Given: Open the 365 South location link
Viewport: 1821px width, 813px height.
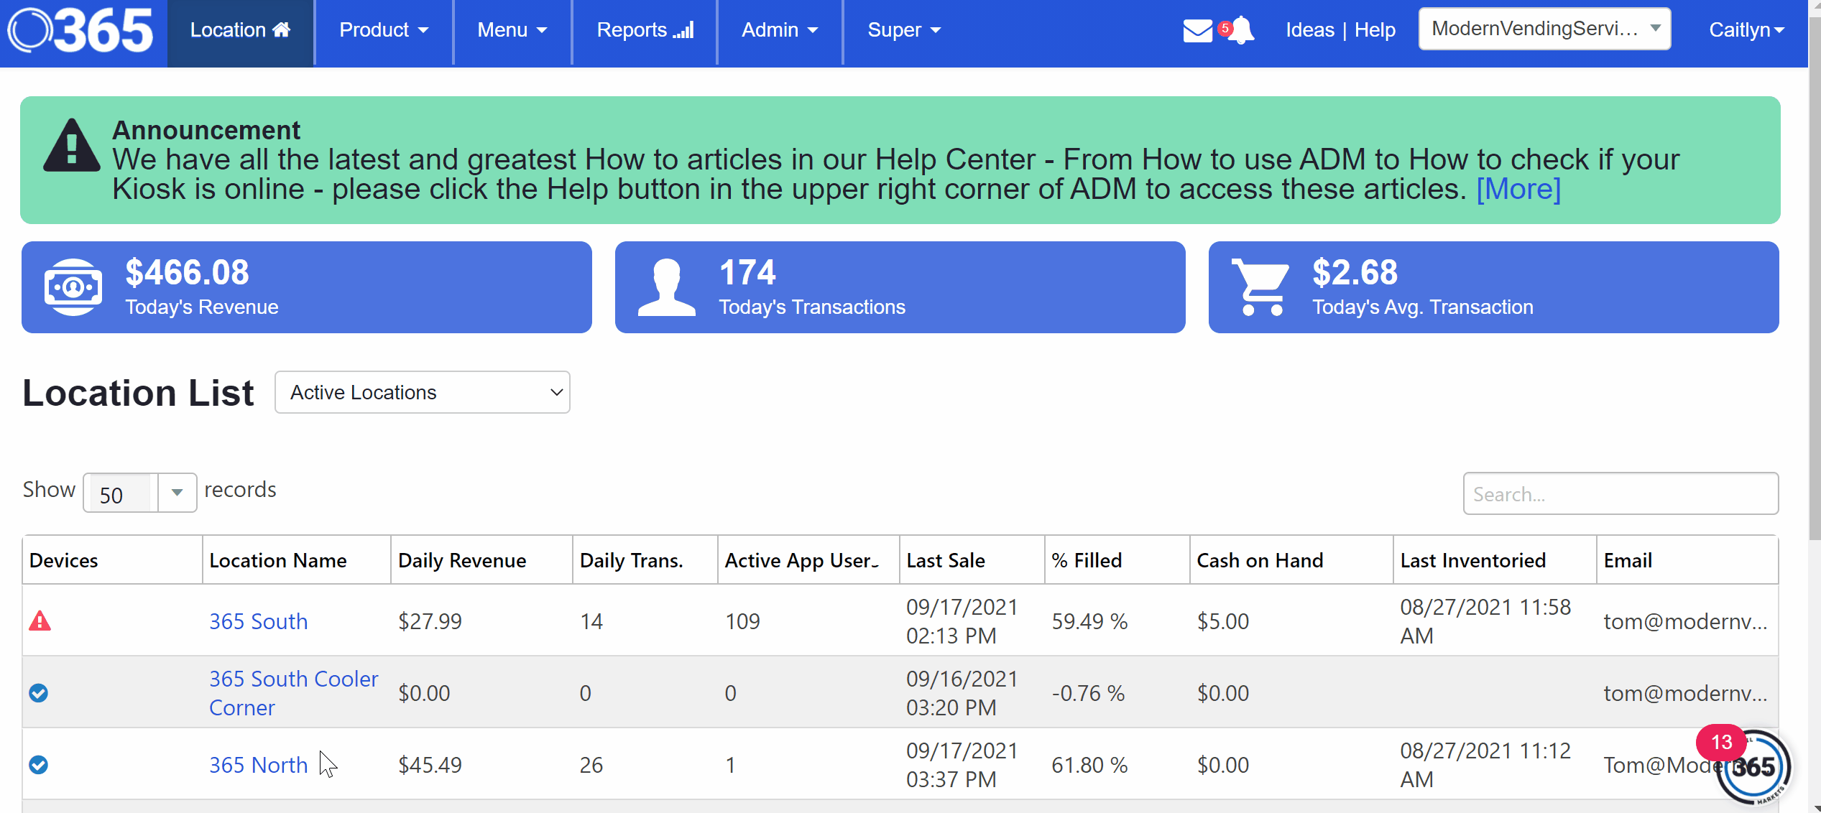Looking at the screenshot, I should 258,621.
